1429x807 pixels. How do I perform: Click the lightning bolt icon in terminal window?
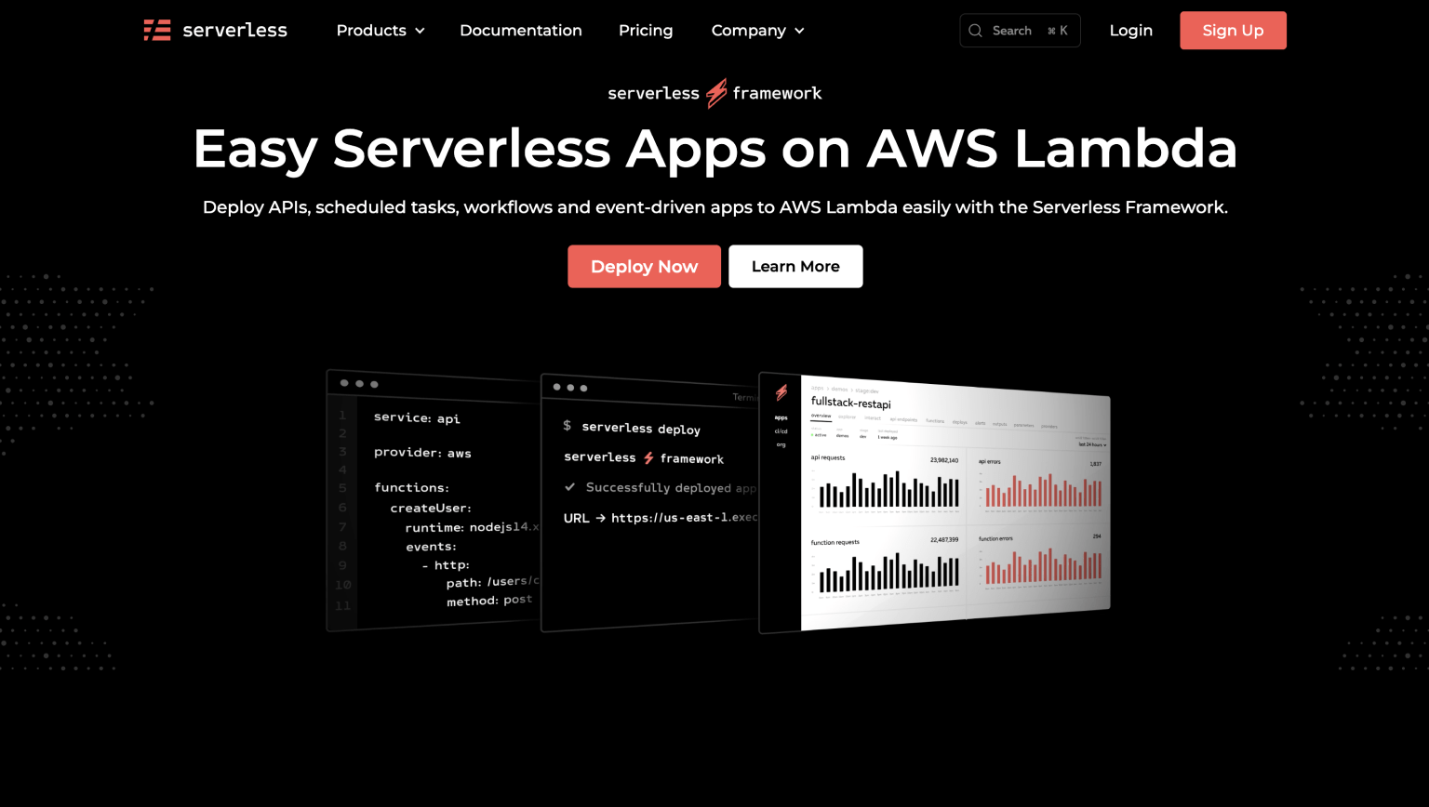point(648,458)
